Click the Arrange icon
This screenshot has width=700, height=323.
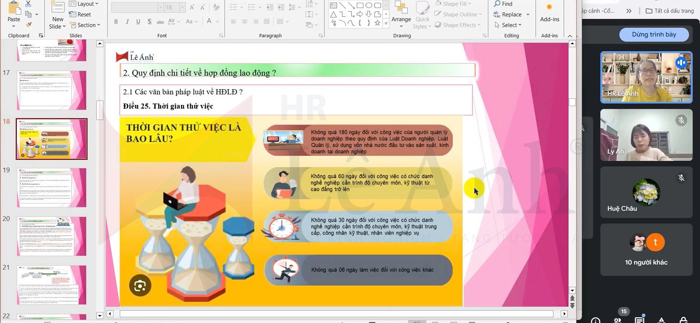coord(401,14)
